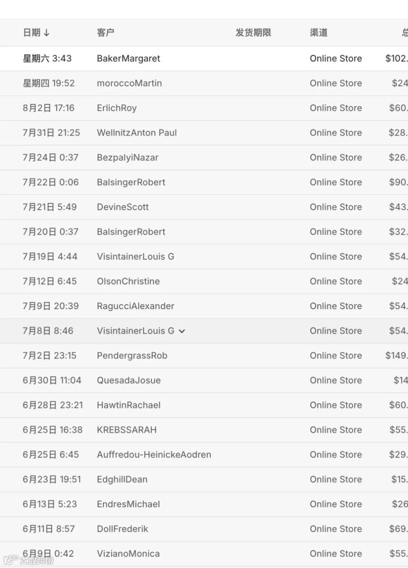
Task: Open Auffredou-HeinickeAodren order row
Action: tap(204, 455)
